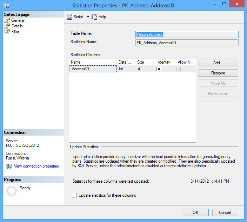Open the Filter page
The width and height of the screenshot is (247, 222).
15,32
